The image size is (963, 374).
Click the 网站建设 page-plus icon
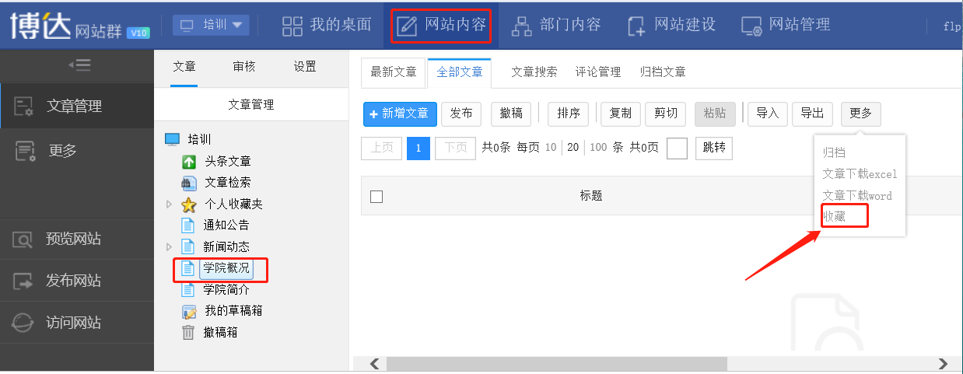pos(636,26)
